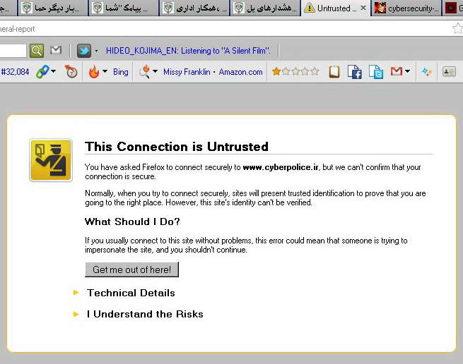Click the Facebook page toolbar icon

click(x=355, y=72)
